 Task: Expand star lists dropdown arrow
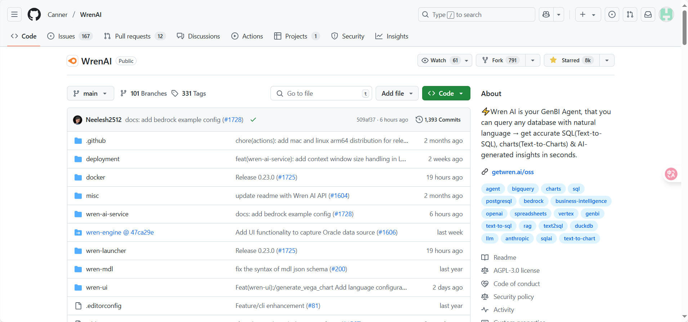click(607, 60)
